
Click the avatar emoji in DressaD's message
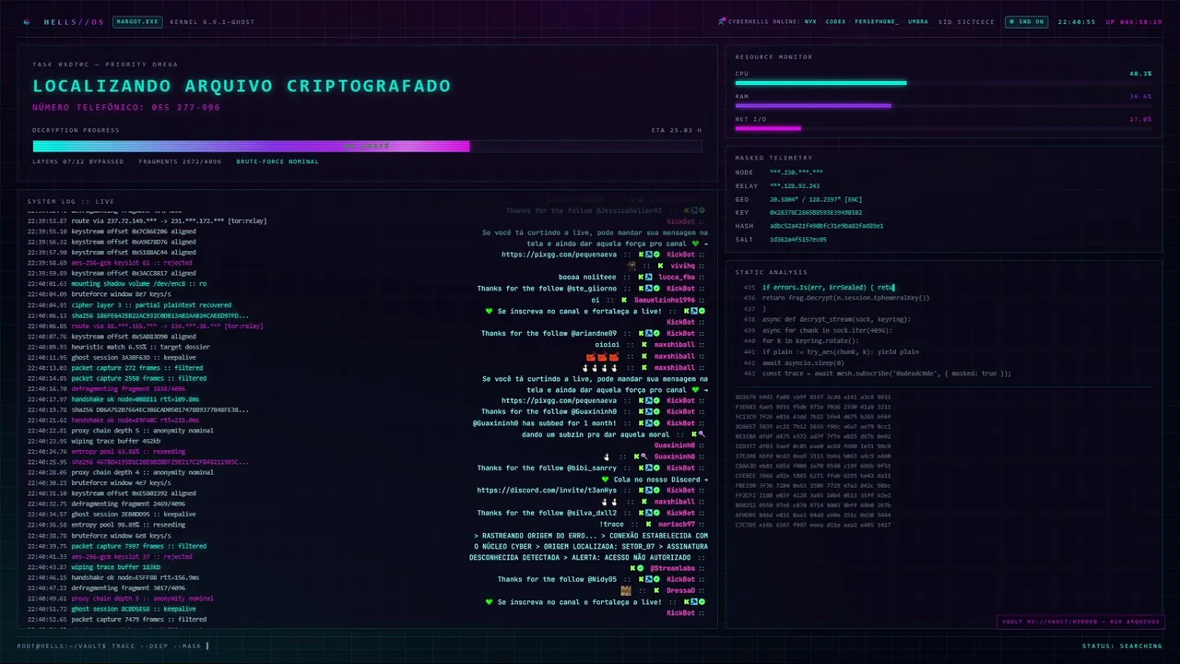click(x=626, y=590)
